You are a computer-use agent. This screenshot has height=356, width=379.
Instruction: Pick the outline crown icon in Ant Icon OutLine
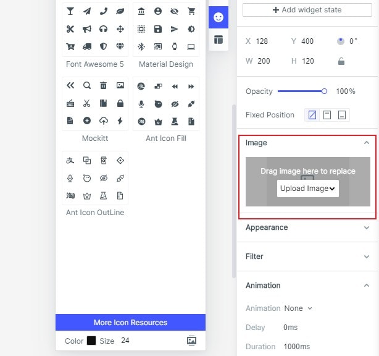tap(87, 195)
